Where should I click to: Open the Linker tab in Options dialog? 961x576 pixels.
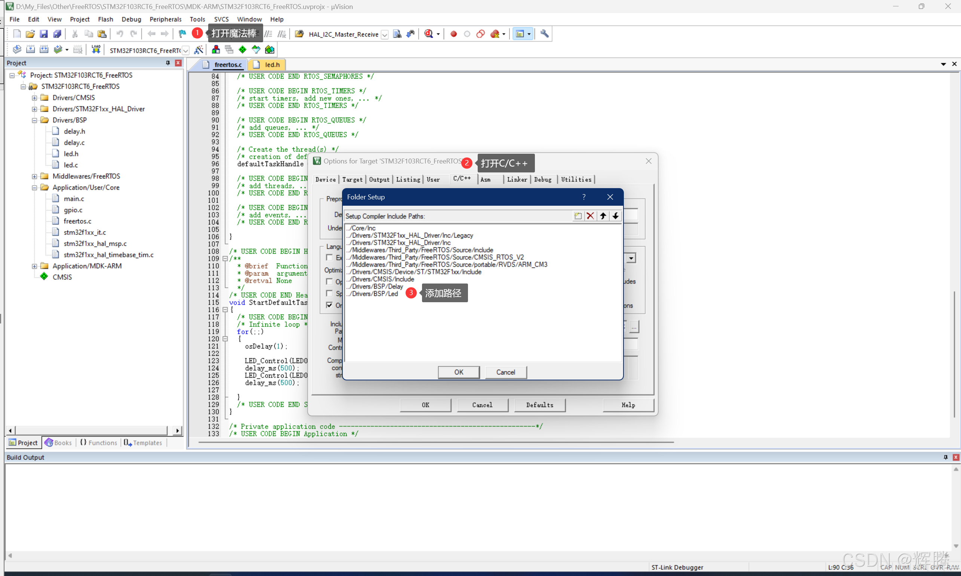[517, 179]
